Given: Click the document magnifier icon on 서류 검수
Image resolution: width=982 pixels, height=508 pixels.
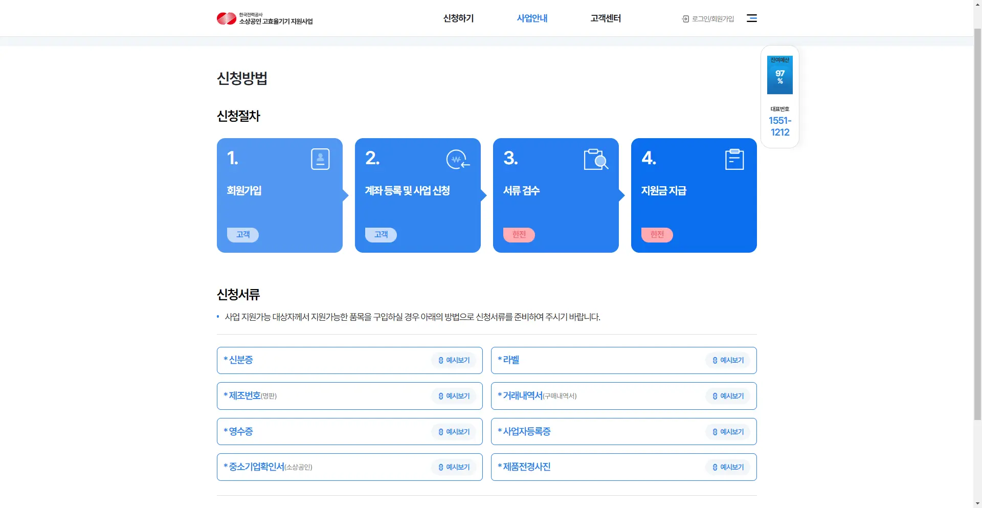Looking at the screenshot, I should coord(596,159).
